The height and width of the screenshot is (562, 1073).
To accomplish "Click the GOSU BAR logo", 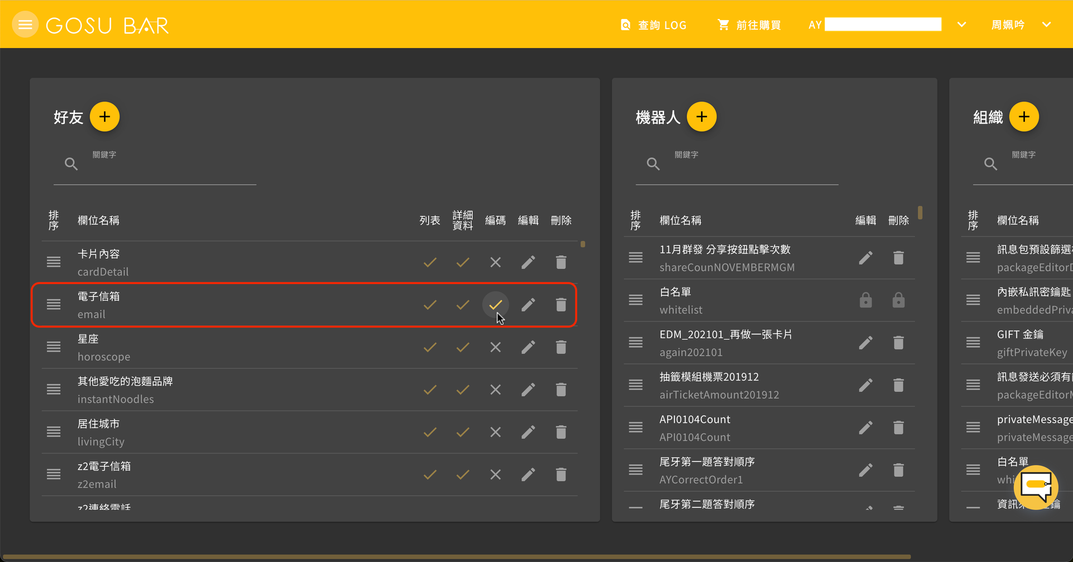I will pos(107,26).
